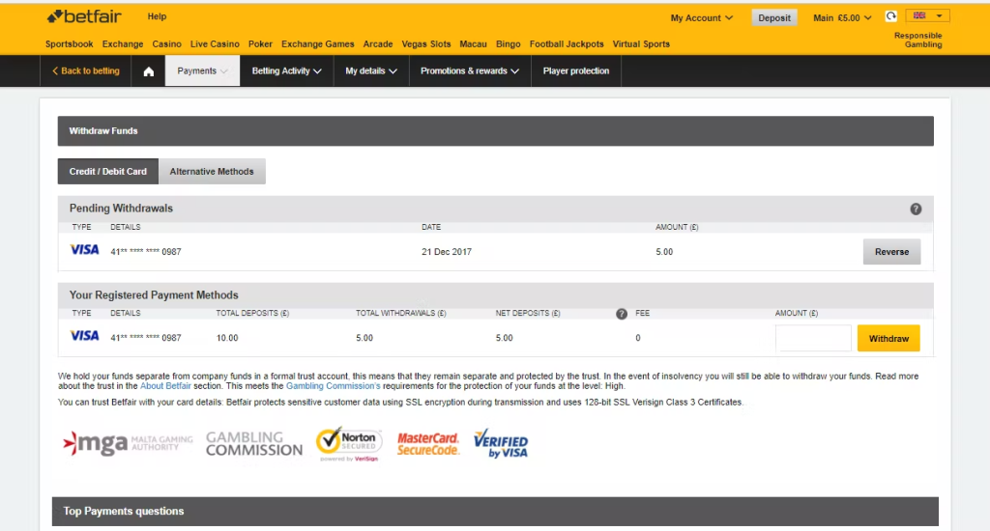Select the Credit / Debit Card tab

[x=108, y=172]
